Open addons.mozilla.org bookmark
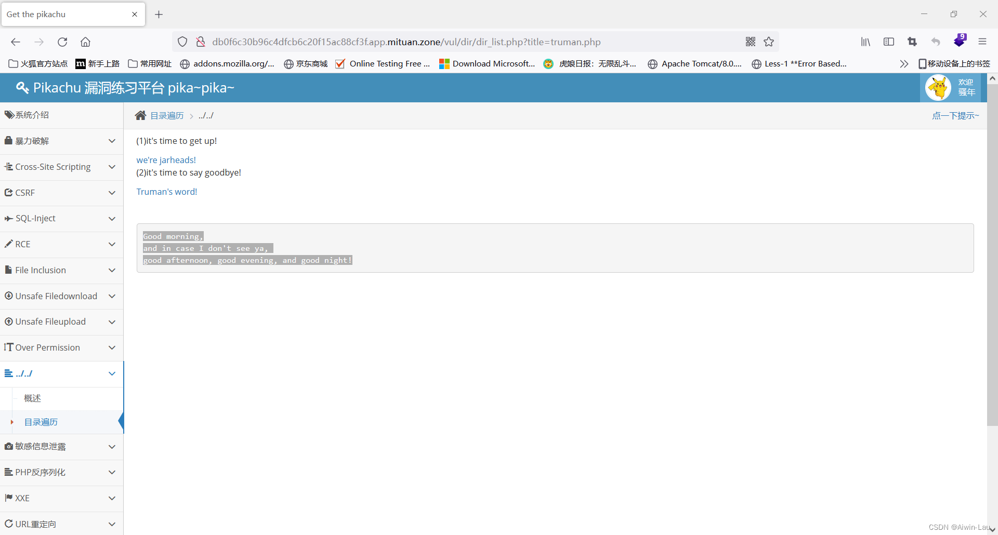The width and height of the screenshot is (998, 535). pyautogui.click(x=227, y=64)
